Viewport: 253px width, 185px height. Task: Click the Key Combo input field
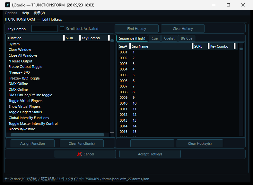(x=44, y=29)
